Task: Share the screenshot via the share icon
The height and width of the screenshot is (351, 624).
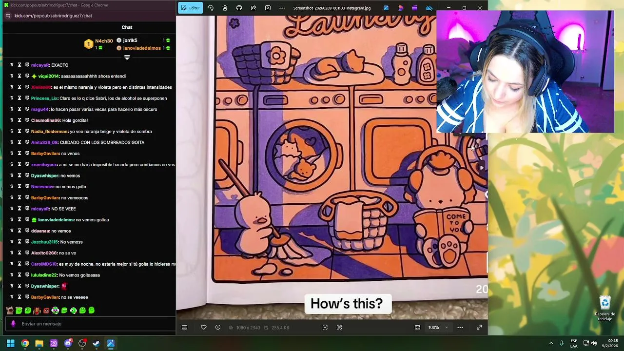Action: (253, 8)
